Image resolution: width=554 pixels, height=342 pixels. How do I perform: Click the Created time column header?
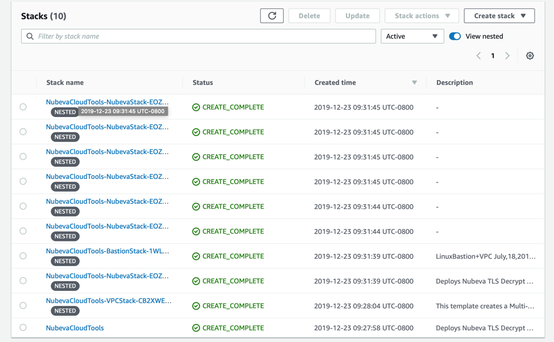[x=335, y=82]
